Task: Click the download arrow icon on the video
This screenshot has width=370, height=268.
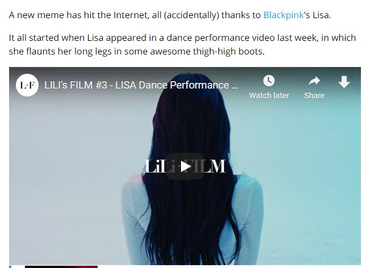Action: pos(344,82)
